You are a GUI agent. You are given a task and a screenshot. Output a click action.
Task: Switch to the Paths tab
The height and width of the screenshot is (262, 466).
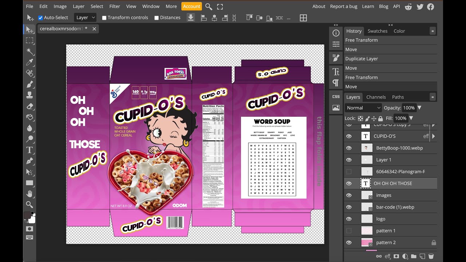[x=398, y=97]
